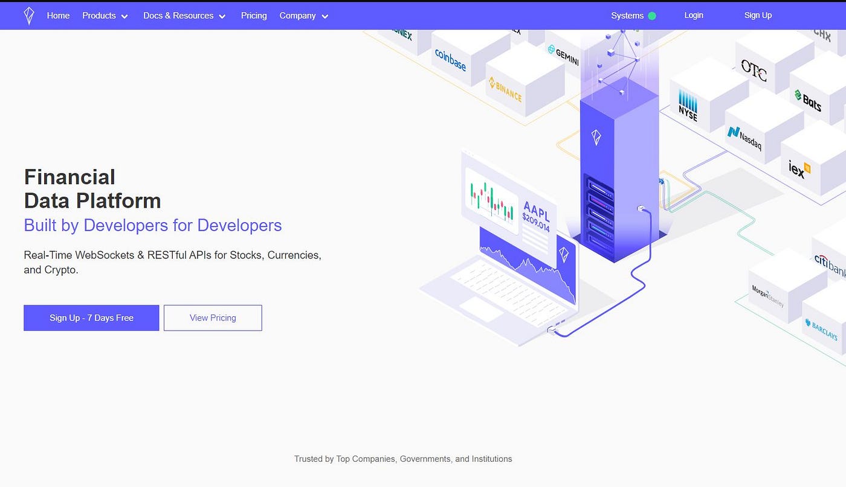Click Sign Up in navbar
The width and height of the screenshot is (846, 487).
tap(758, 15)
